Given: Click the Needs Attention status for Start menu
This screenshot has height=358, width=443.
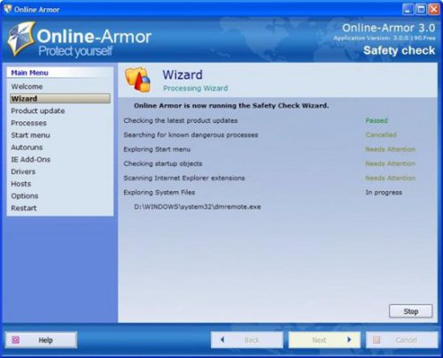Looking at the screenshot, I should click(x=390, y=149).
